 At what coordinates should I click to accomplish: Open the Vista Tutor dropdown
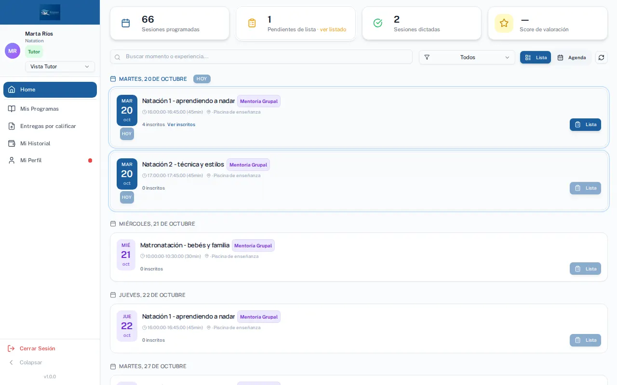coord(60,67)
